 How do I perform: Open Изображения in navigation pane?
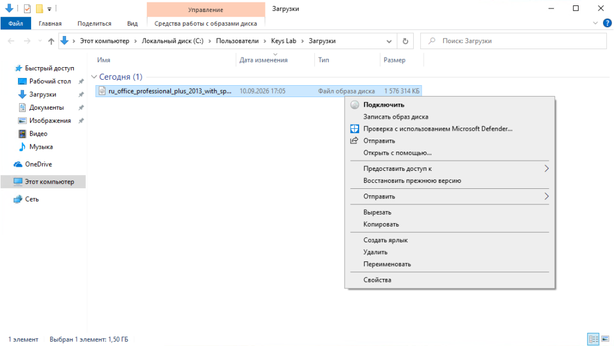(50, 121)
